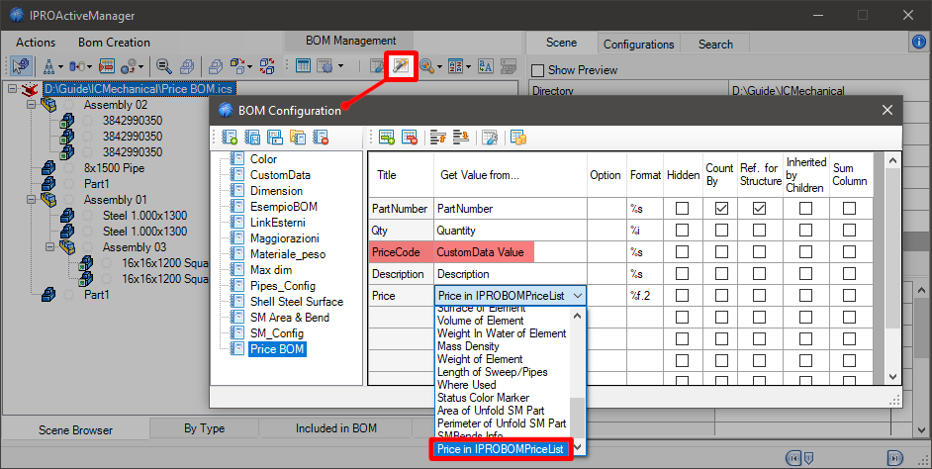Click the delete row icon in BOM Configuration
The image size is (932, 469).
[409, 138]
